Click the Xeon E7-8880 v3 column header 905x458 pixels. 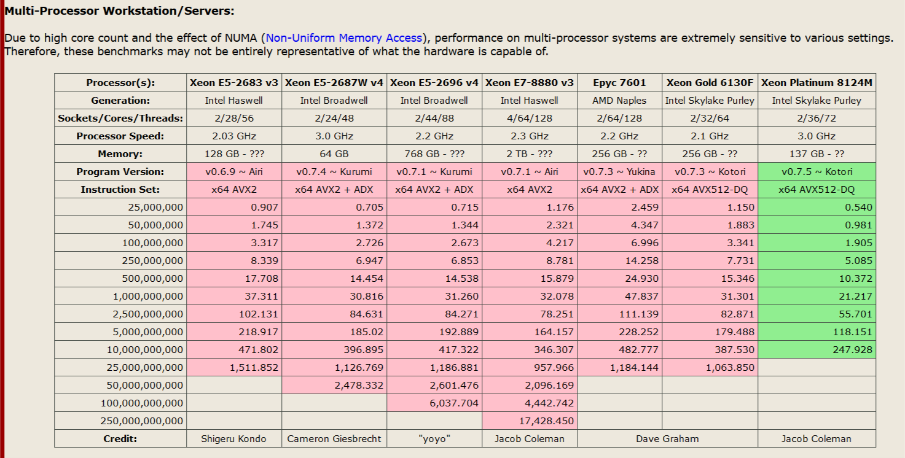tap(530, 83)
